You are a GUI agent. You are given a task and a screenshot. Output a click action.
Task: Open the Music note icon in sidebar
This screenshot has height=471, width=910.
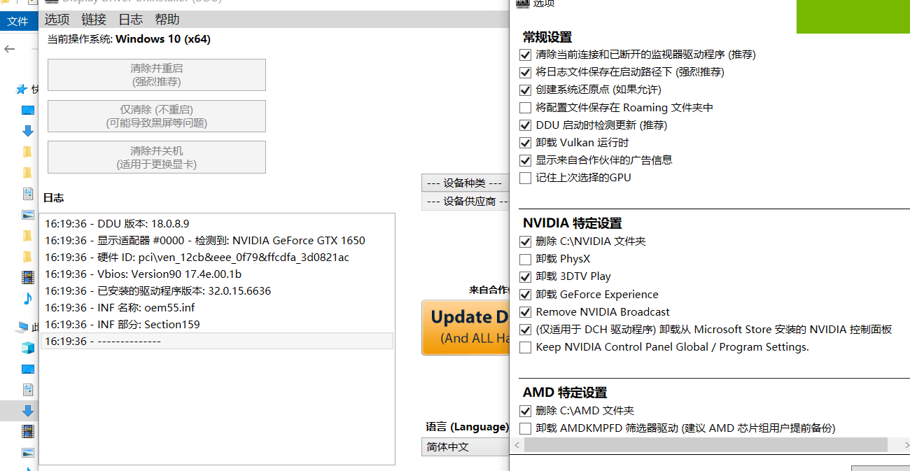28,298
